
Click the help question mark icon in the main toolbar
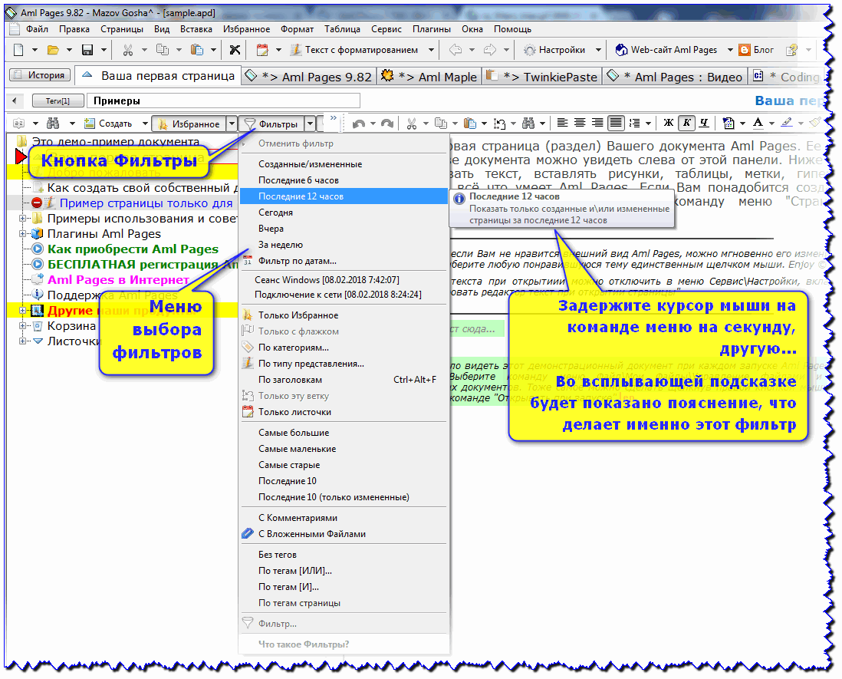pyautogui.click(x=791, y=50)
